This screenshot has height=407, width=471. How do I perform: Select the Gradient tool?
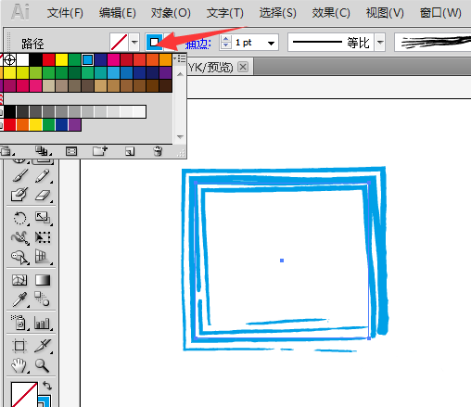(43, 280)
